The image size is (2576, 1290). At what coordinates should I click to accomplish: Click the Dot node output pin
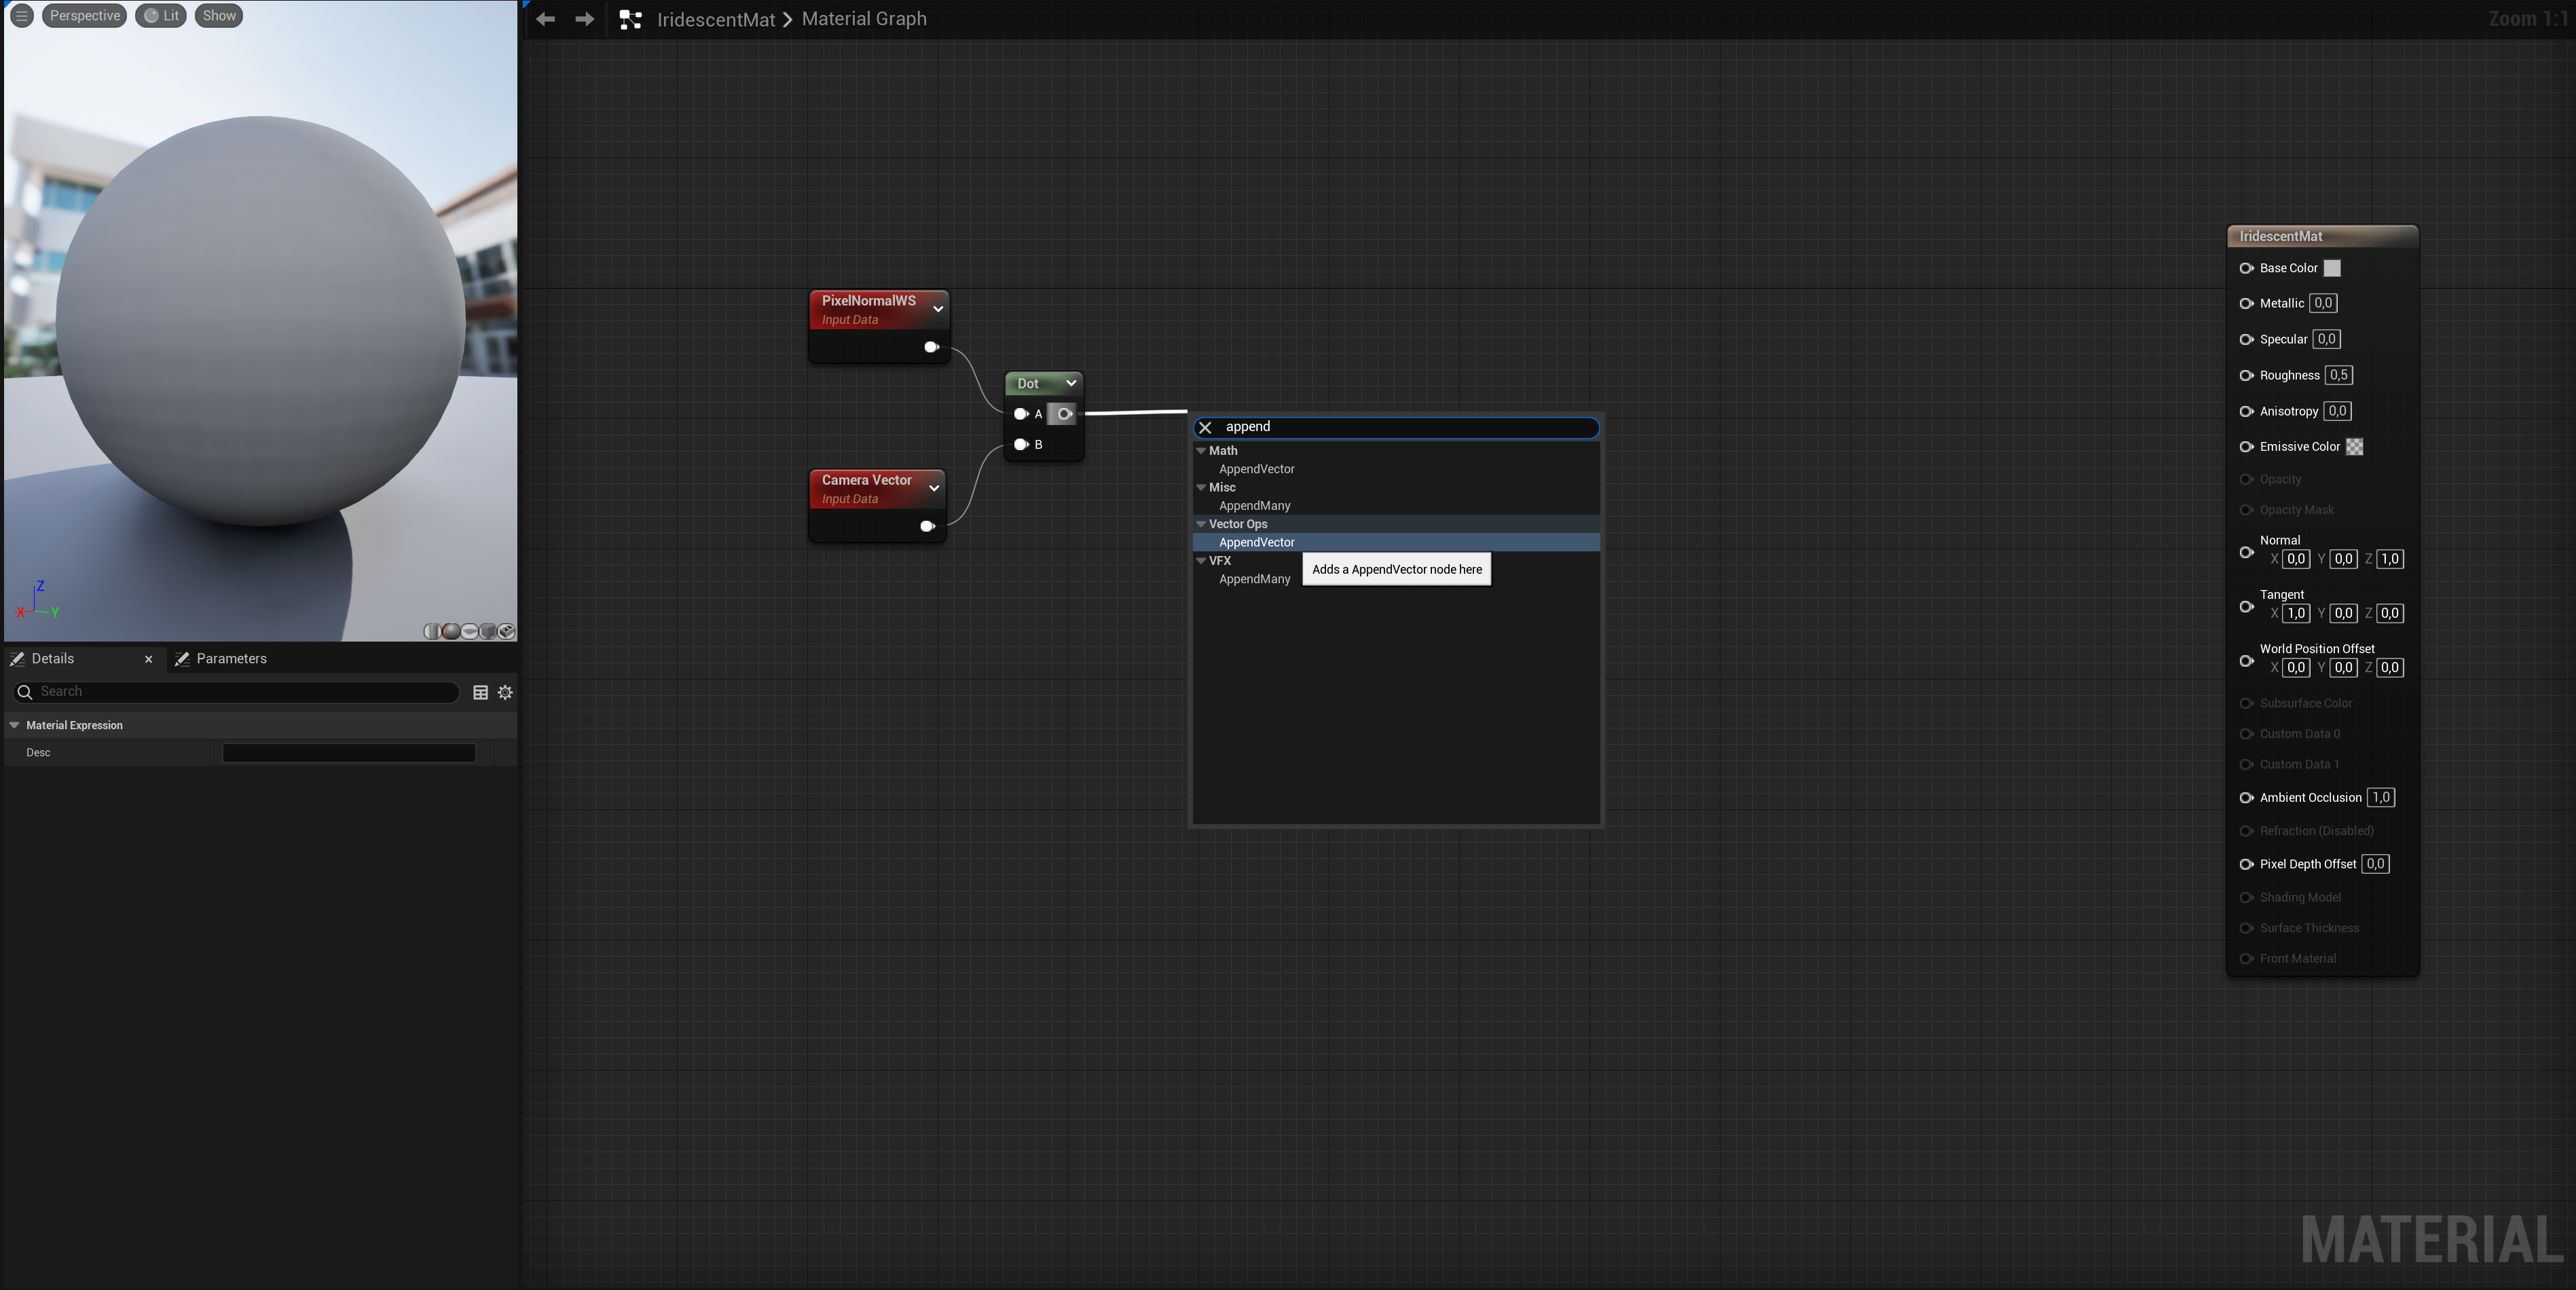click(1064, 414)
